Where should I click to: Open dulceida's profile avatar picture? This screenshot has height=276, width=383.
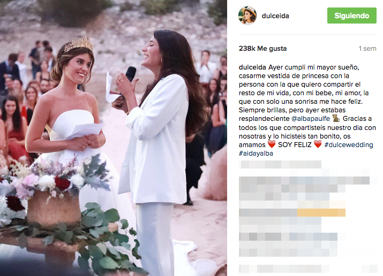247,16
